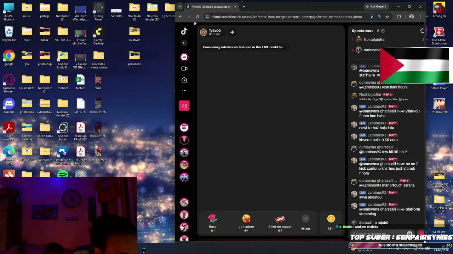
Task: Select the facture Excel file
Action: pyautogui.click(x=80, y=82)
